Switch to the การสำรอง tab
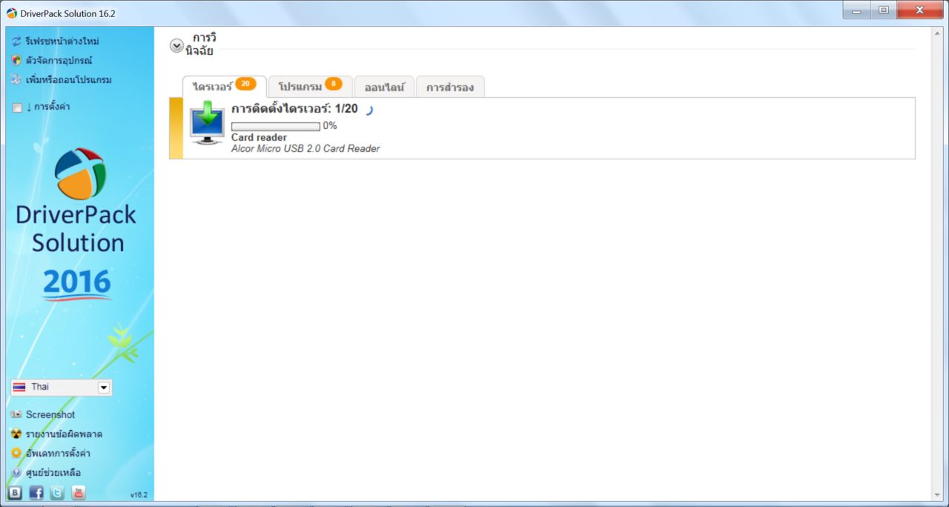 click(450, 87)
